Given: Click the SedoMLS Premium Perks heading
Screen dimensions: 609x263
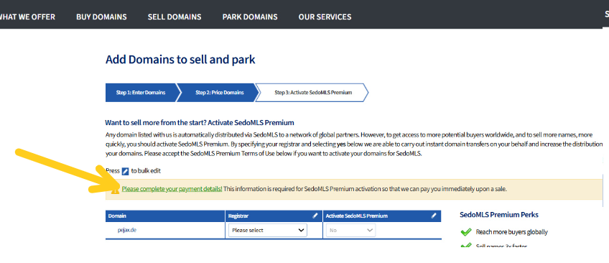Looking at the screenshot, I should (498, 214).
